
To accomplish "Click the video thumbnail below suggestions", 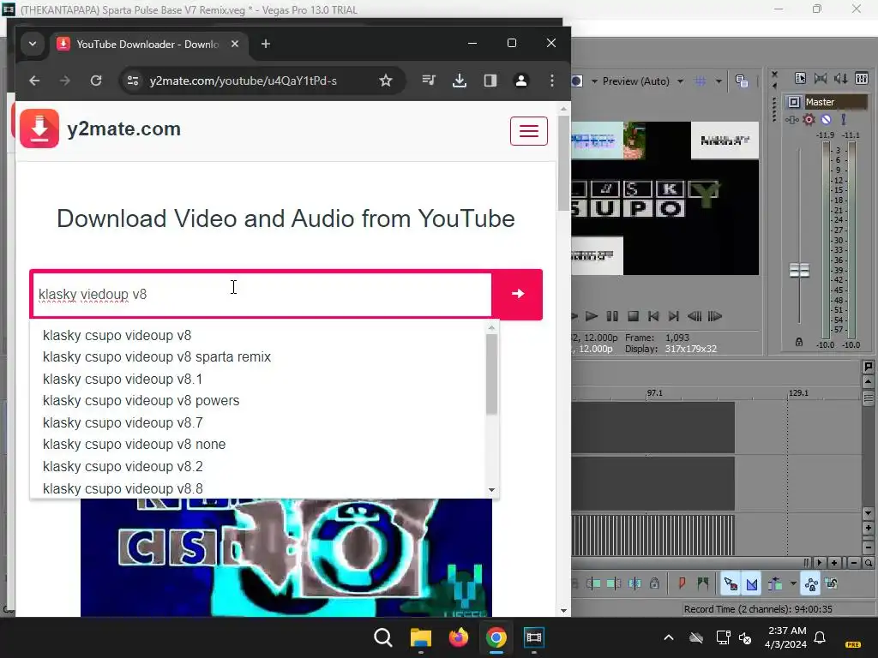I will [x=286, y=557].
